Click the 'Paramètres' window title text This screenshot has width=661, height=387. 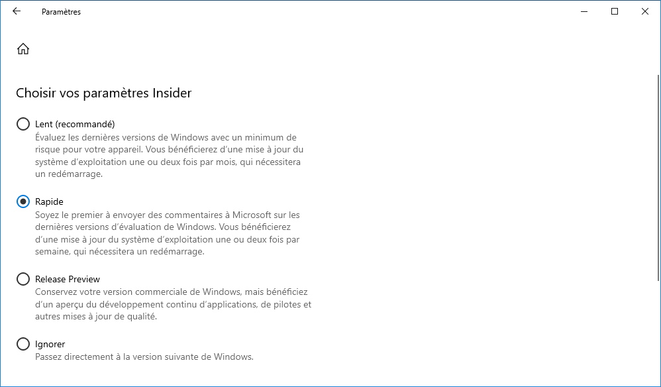point(61,12)
